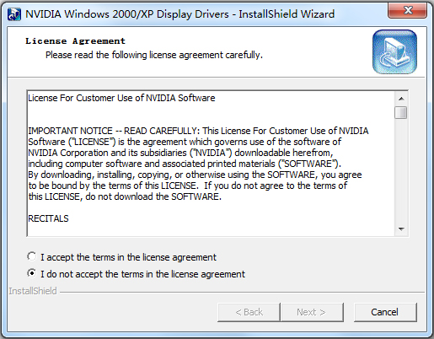
Task: Close the InstallShield Wizard window
Action: [408, 10]
